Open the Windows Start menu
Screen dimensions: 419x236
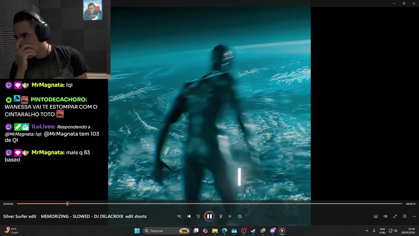(137, 231)
